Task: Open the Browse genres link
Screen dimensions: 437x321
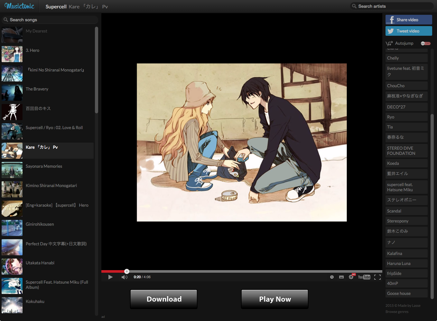Action: click(x=397, y=312)
